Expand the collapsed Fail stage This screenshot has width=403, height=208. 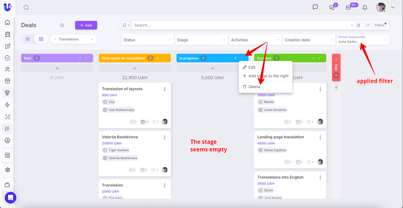click(x=336, y=60)
